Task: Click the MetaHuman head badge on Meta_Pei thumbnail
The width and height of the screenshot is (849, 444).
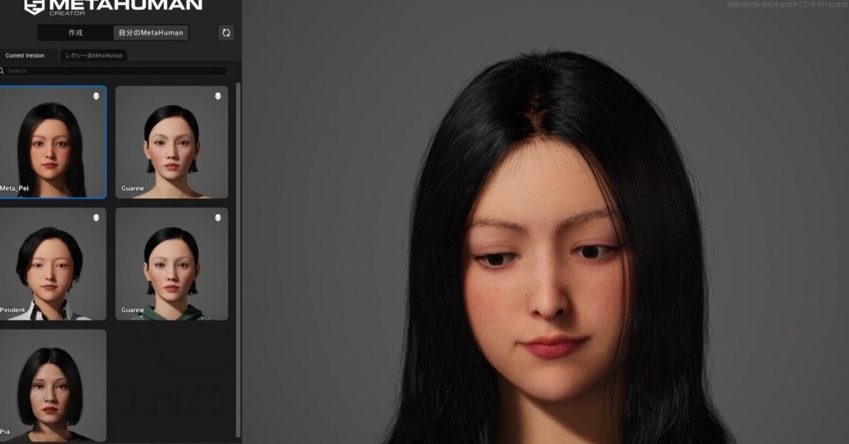Action: tap(96, 96)
